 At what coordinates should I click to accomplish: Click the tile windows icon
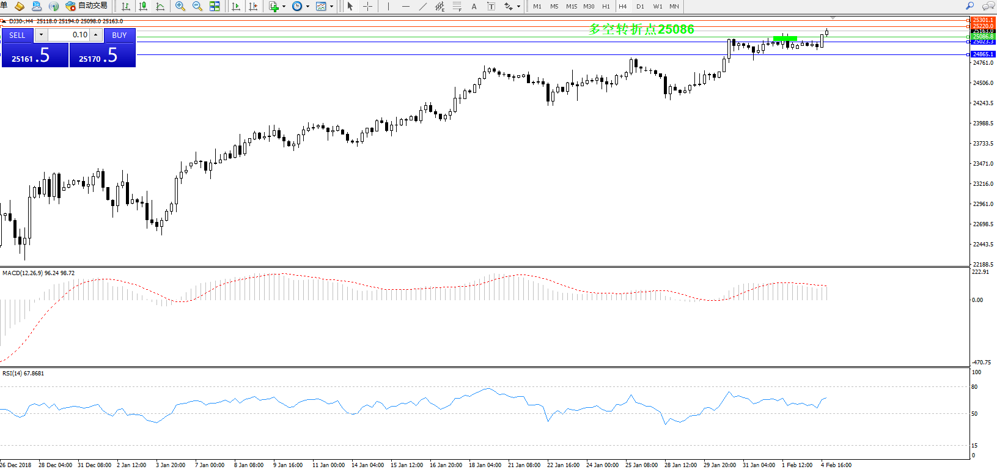coord(215,6)
